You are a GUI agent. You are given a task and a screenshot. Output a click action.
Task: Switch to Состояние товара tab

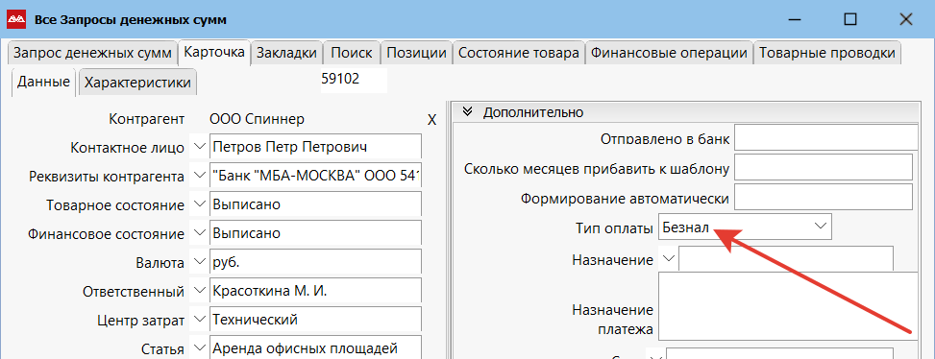(519, 53)
